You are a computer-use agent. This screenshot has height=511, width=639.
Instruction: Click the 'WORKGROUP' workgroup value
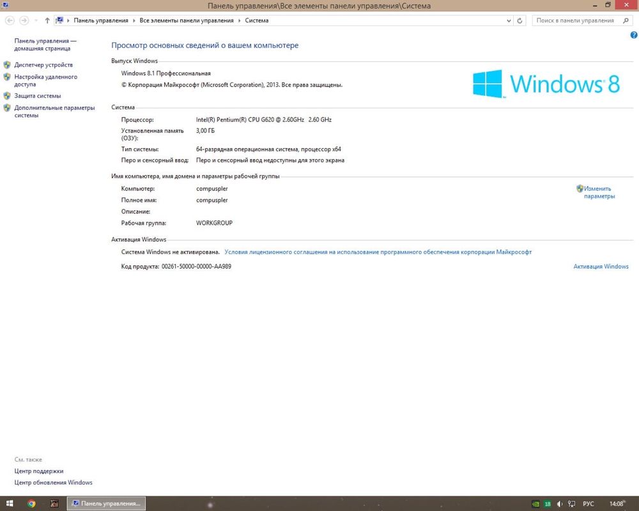(214, 223)
